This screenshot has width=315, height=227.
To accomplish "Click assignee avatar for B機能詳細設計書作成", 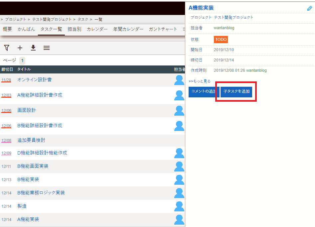I will (x=179, y=126).
